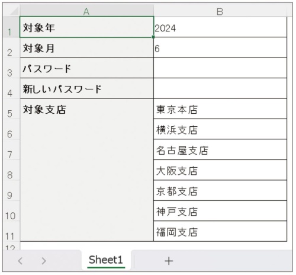The height and width of the screenshot is (275, 296).
Task: Select row 2 header
Action: [11, 47]
